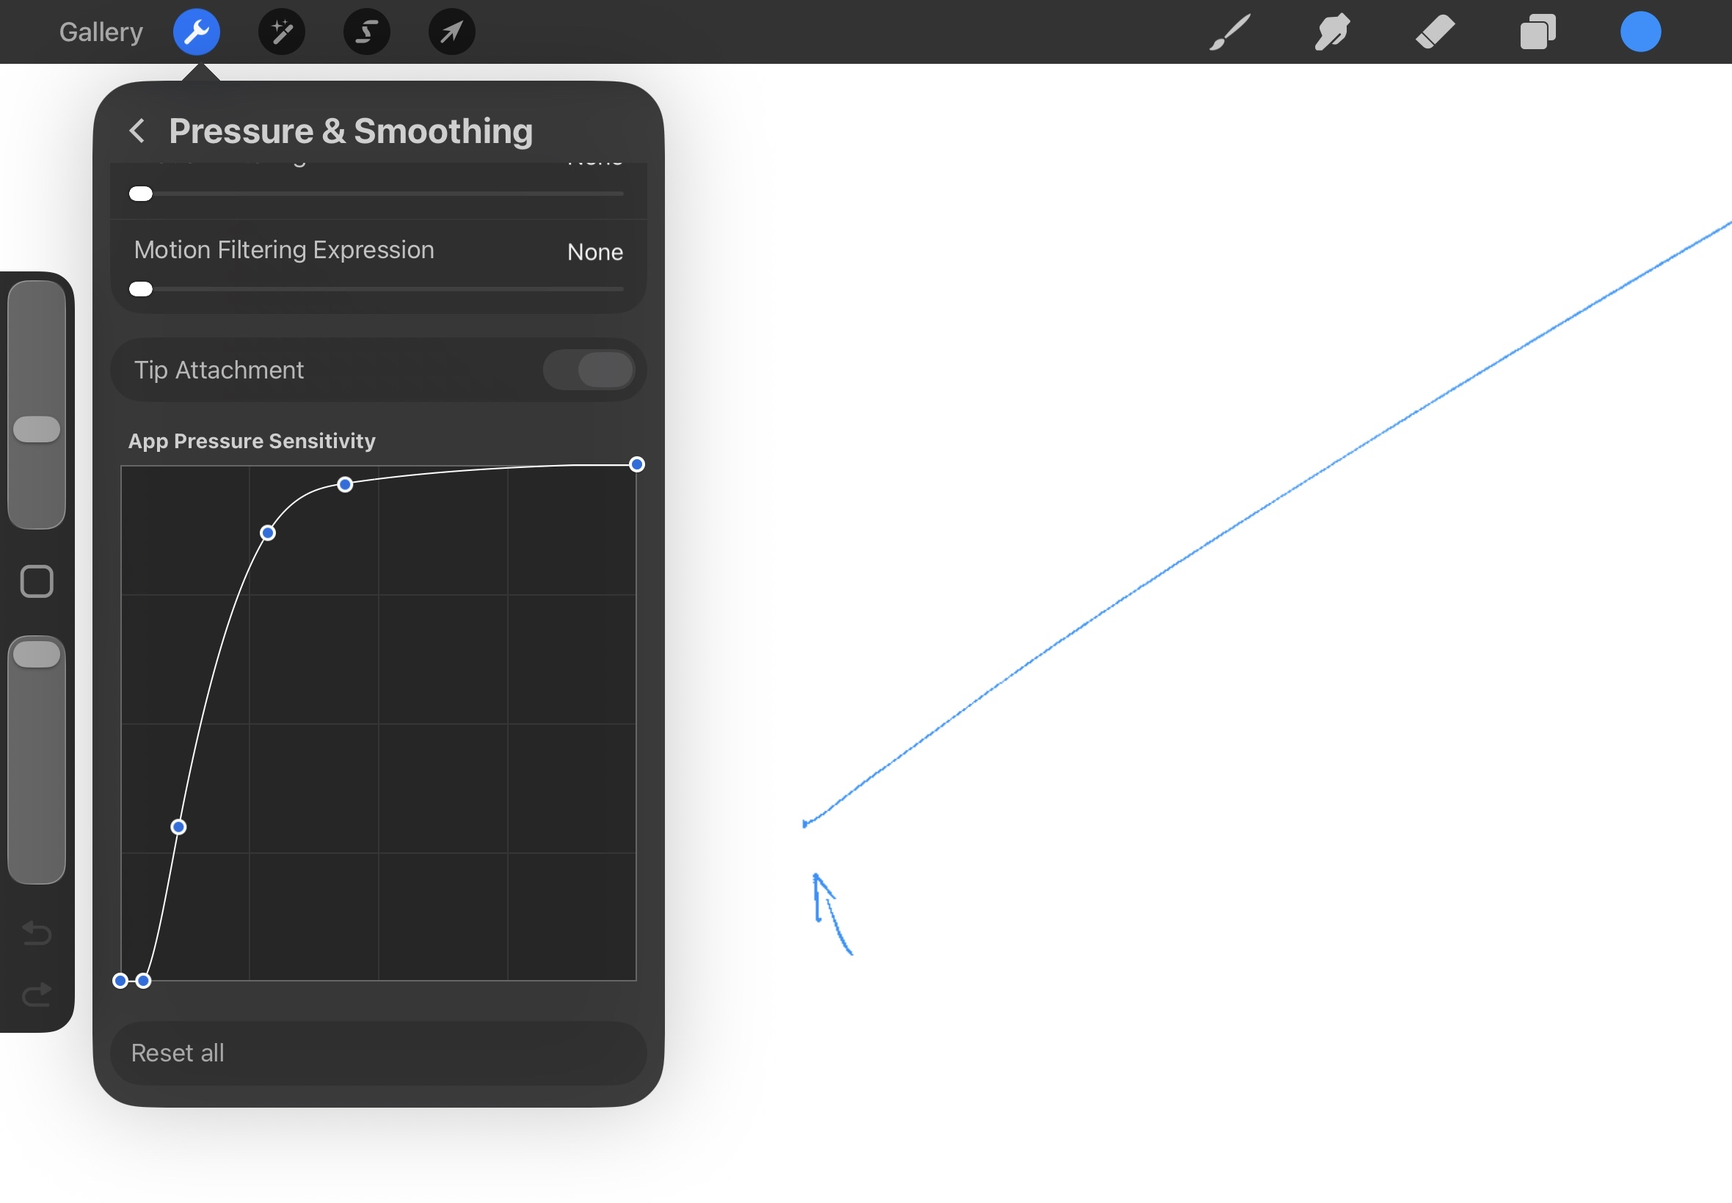Open the Gallery view
This screenshot has height=1203, width=1732.
[101, 32]
